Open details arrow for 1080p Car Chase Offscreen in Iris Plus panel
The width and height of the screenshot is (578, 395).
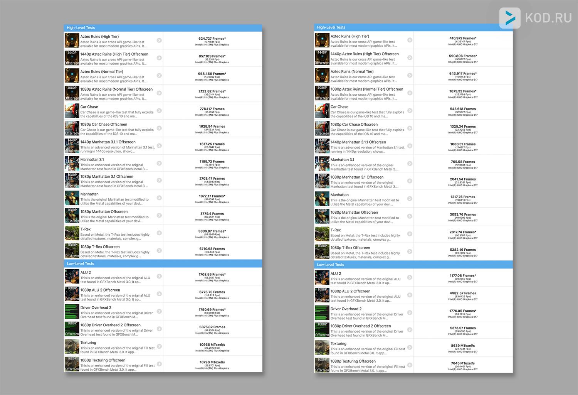[x=159, y=128]
